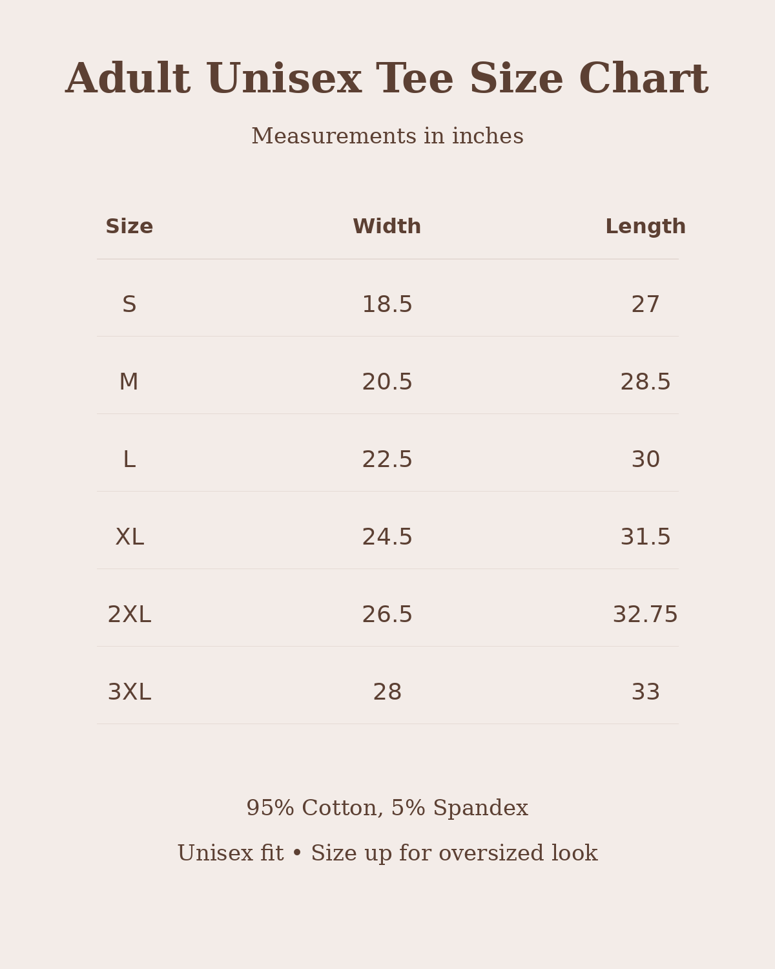The image size is (775, 969).
Task: Click the 20.5 width value
Action: pos(387,382)
